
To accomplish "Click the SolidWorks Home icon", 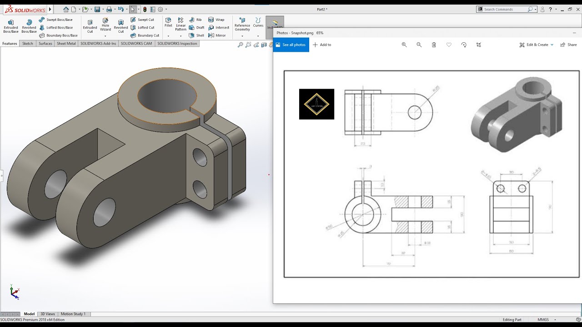I will pos(66,9).
